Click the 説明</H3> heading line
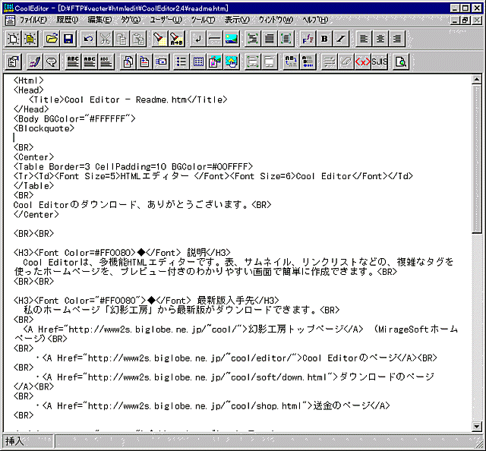Screen dimensions: 486x451 (x=122, y=253)
